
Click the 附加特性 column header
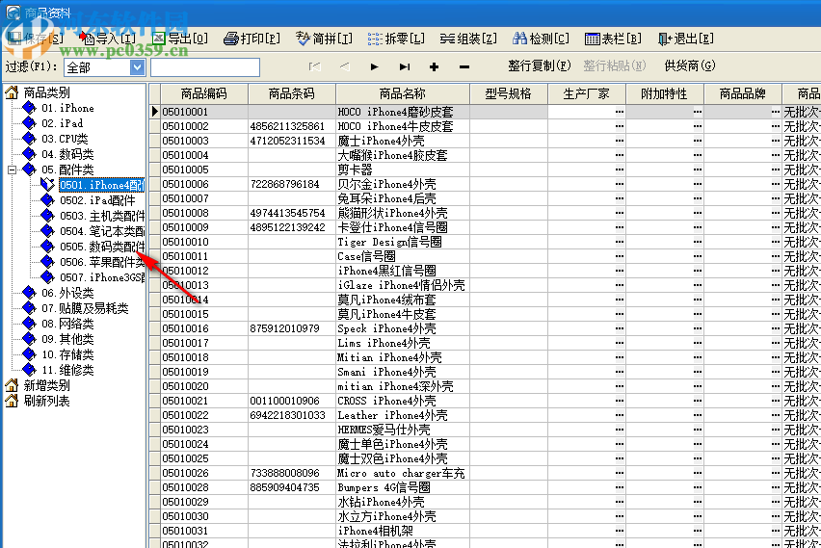[x=665, y=93]
